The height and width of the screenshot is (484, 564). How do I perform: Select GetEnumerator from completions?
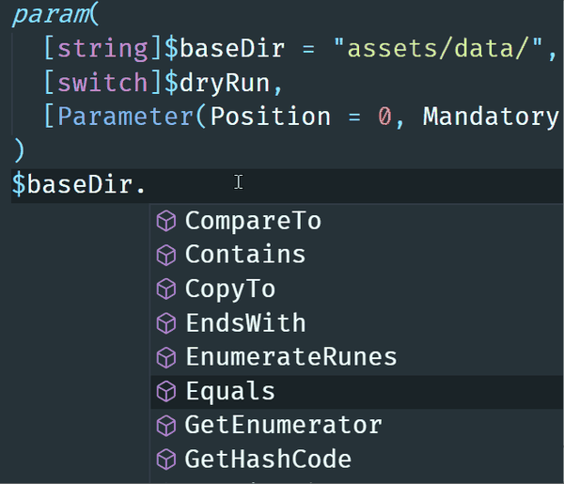coord(357,426)
